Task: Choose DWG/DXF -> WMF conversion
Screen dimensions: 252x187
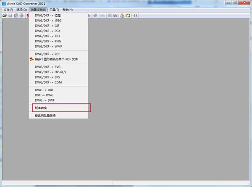Action: pos(58,46)
